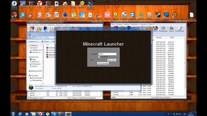Select Библиотеки in Explorer sidebar
207x116 pixels.
(x=35, y=57)
